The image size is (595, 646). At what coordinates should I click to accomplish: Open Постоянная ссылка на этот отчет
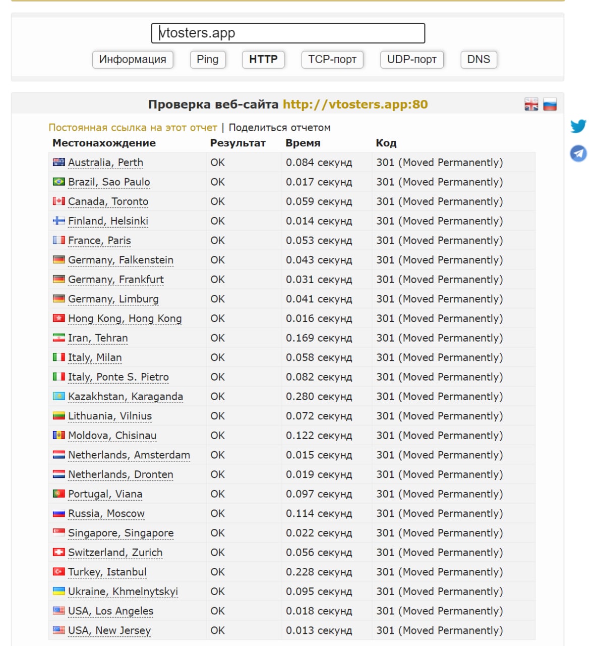(x=133, y=128)
